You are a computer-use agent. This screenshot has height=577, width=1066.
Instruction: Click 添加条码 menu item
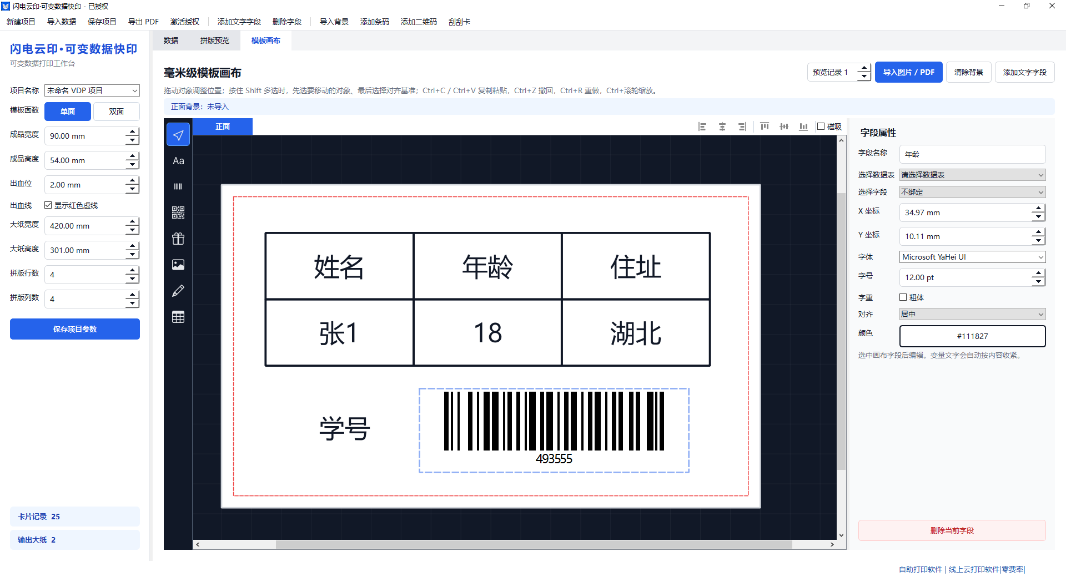coord(375,22)
